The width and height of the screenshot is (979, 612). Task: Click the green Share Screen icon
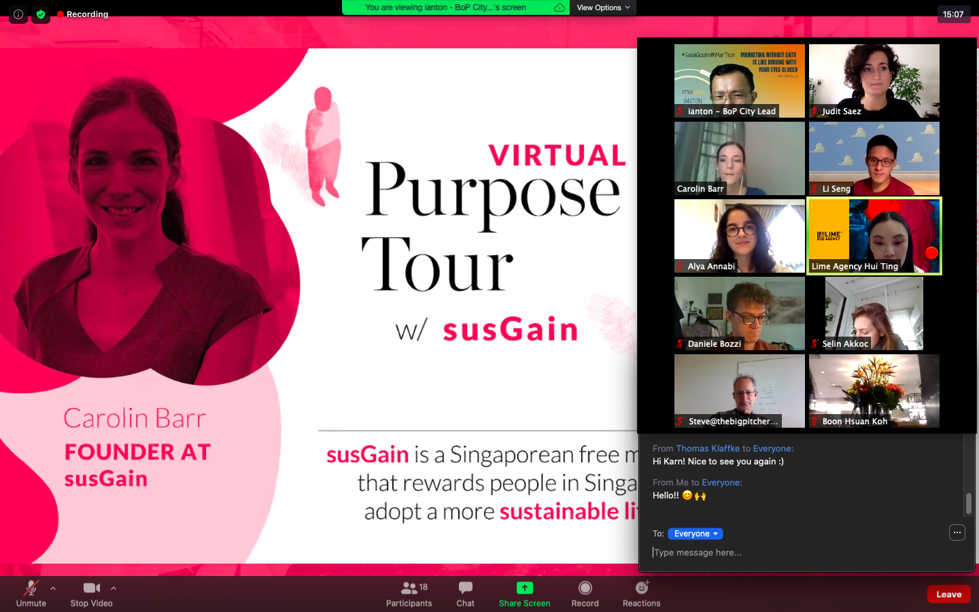pyautogui.click(x=524, y=588)
